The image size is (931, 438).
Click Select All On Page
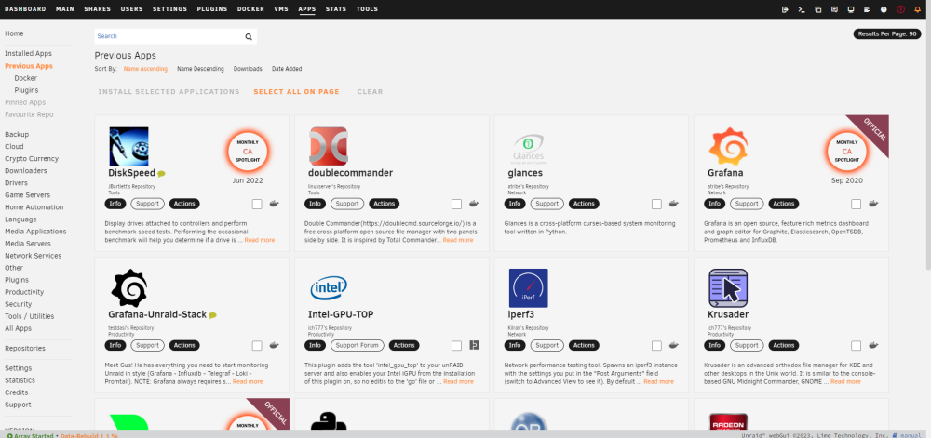(296, 92)
